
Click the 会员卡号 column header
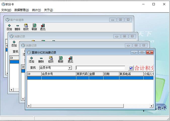coord(59,74)
